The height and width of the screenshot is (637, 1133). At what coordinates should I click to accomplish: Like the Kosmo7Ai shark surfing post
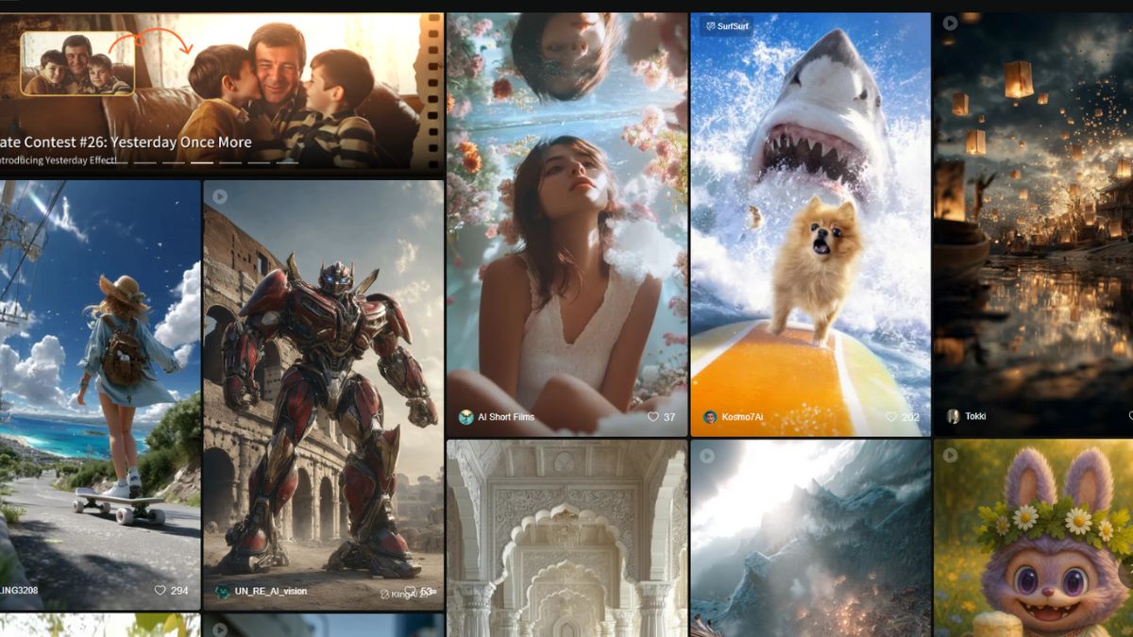tap(890, 417)
